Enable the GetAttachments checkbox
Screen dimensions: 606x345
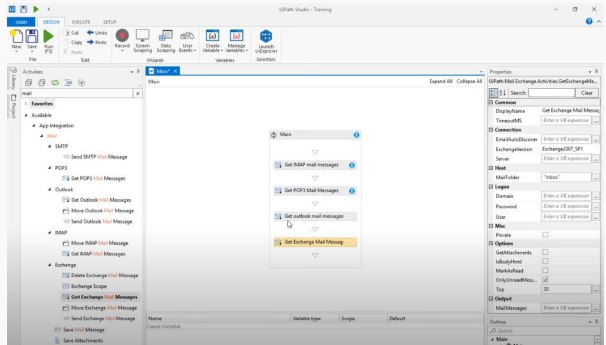point(545,252)
